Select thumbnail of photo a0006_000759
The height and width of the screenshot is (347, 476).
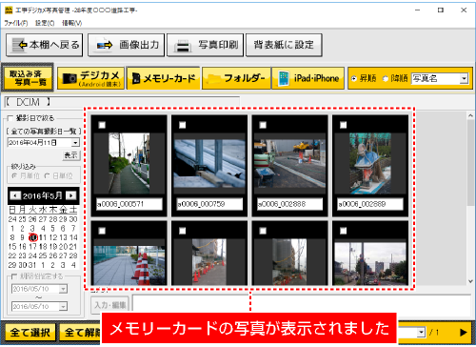point(209,164)
